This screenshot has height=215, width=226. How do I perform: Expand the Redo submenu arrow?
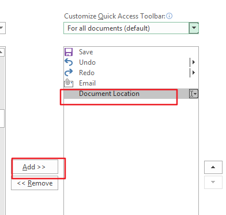click(x=194, y=73)
